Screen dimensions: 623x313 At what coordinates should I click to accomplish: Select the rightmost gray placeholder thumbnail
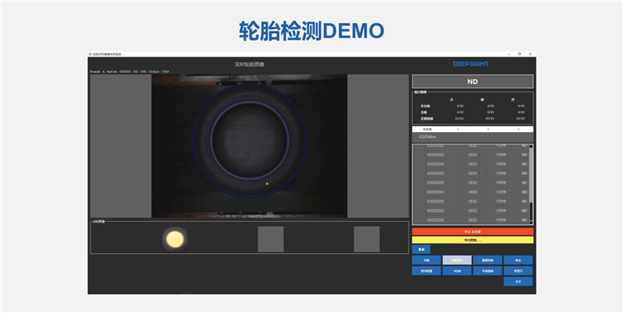click(366, 239)
